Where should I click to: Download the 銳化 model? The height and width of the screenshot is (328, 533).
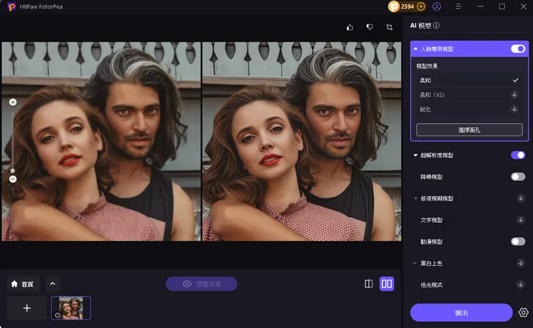(514, 109)
